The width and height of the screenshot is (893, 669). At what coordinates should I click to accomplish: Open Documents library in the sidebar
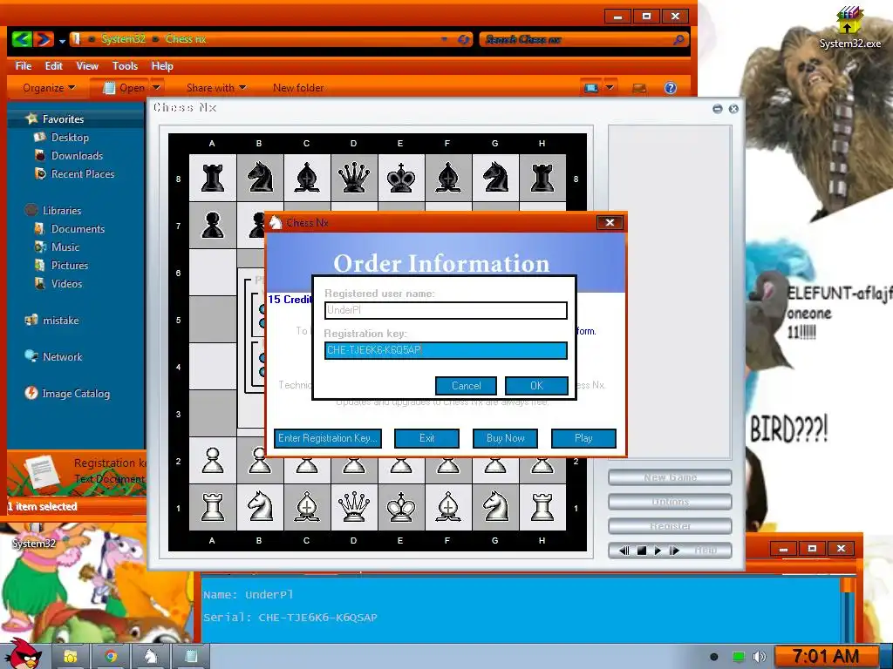pos(78,229)
